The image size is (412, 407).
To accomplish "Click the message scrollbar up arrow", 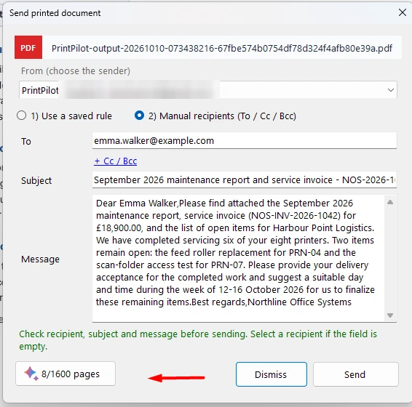I will coord(390,202).
